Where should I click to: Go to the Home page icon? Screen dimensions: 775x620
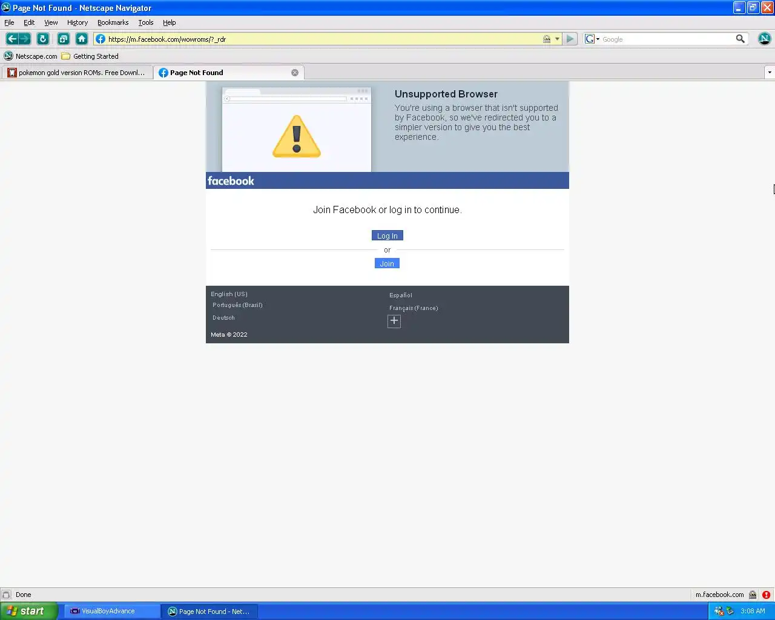coord(82,39)
